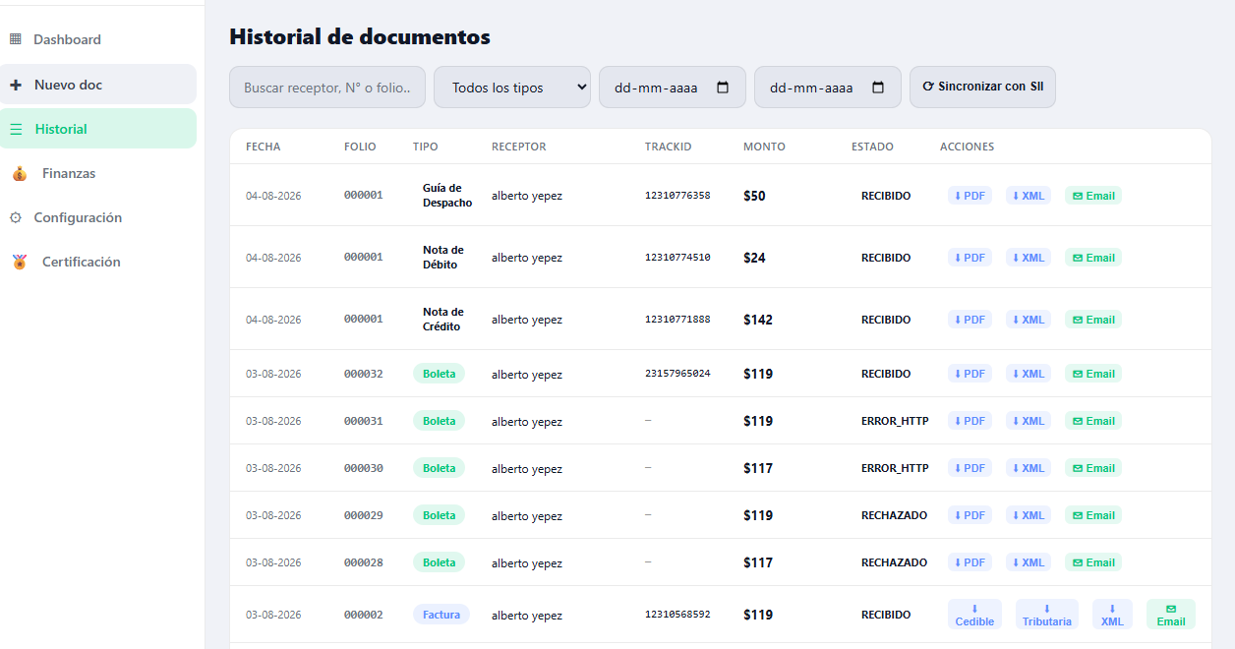Select trackid 12310776358
The height and width of the screenshot is (649, 1235).
coord(677,196)
